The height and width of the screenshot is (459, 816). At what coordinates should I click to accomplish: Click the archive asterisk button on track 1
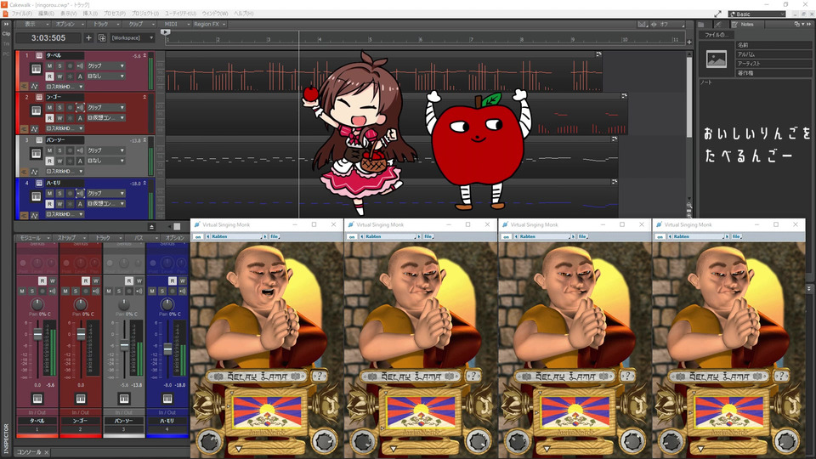[70, 76]
